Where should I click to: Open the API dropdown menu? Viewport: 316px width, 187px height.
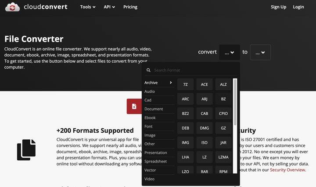point(109,7)
